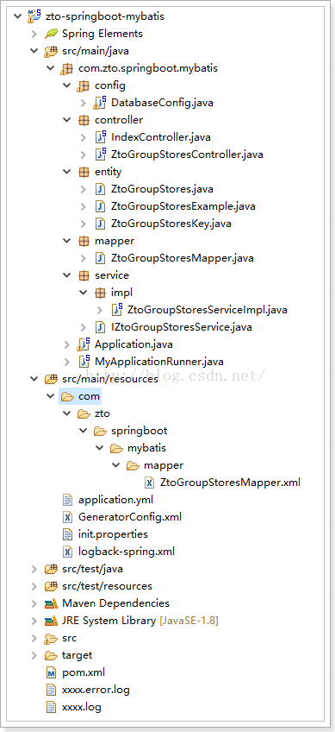Click the logback-spring.xml file icon
This screenshot has width=335, height=732.
point(68,552)
